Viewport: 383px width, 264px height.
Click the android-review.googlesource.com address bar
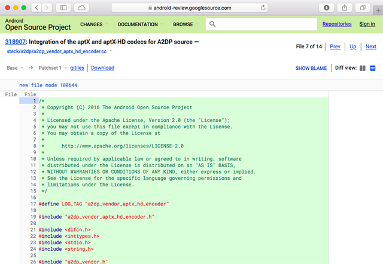pyautogui.click(x=190, y=8)
